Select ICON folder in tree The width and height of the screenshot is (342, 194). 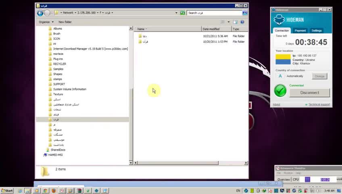(x=57, y=38)
